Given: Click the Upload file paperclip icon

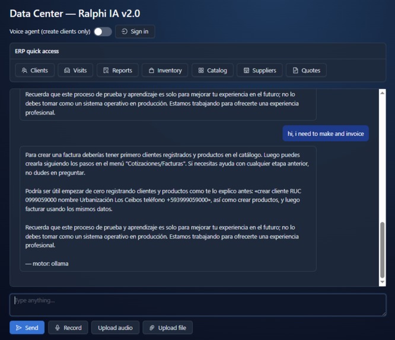Looking at the screenshot, I should 152,328.
